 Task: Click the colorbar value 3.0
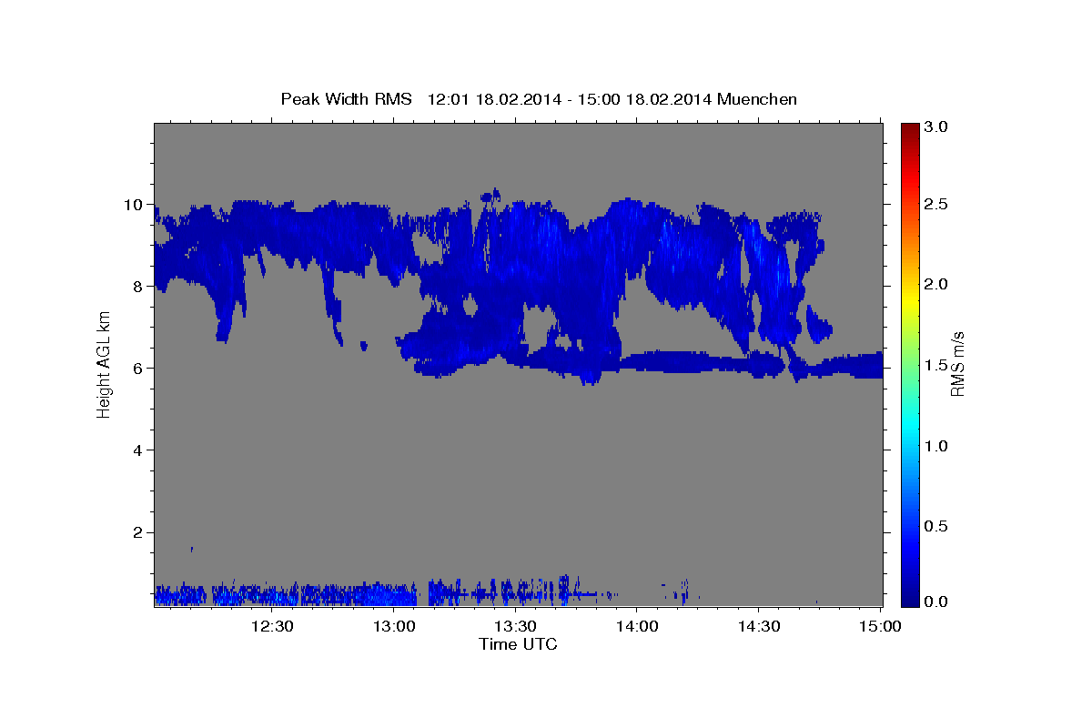point(936,127)
